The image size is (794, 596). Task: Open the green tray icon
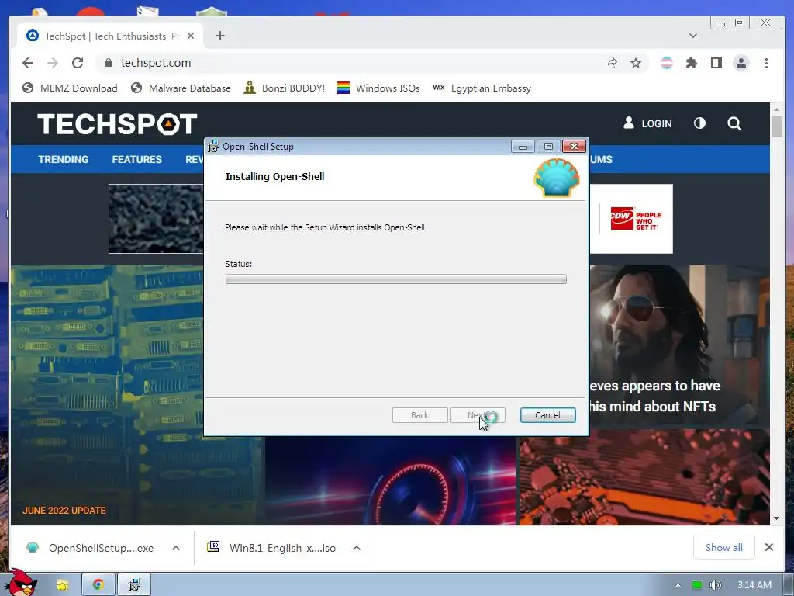click(x=697, y=585)
